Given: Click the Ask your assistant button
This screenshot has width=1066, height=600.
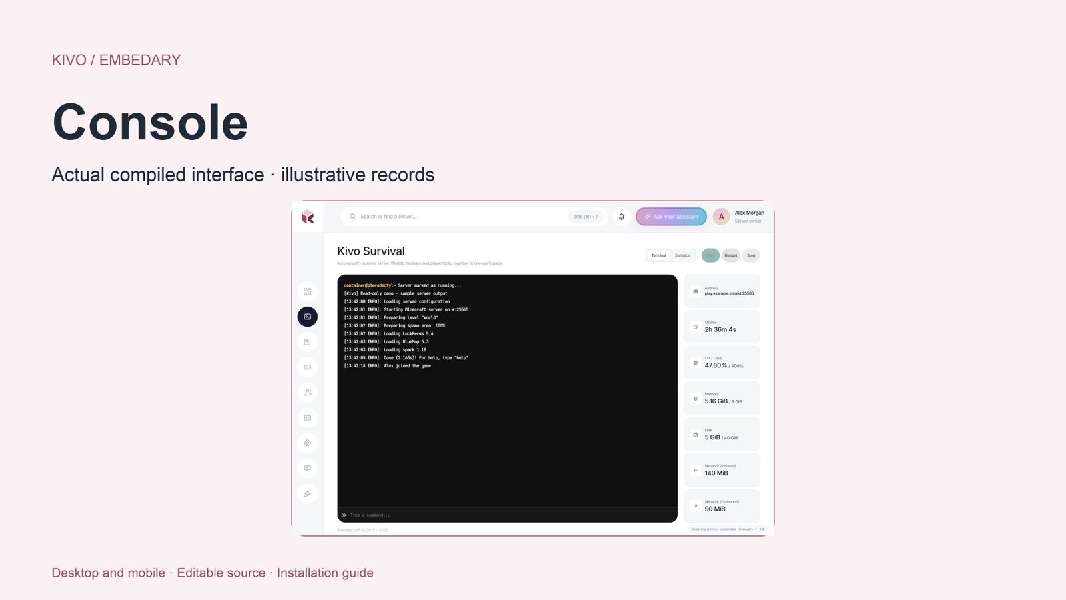Looking at the screenshot, I should (x=671, y=217).
